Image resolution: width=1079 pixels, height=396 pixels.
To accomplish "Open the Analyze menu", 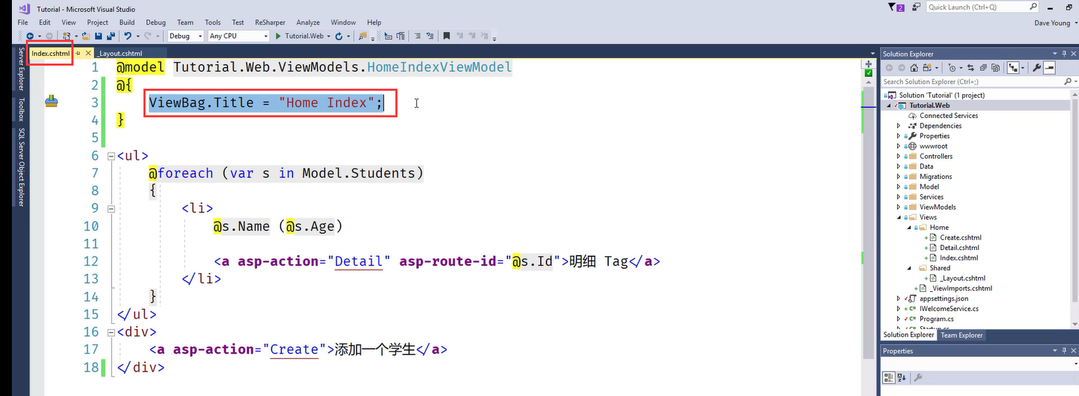I will [x=308, y=22].
